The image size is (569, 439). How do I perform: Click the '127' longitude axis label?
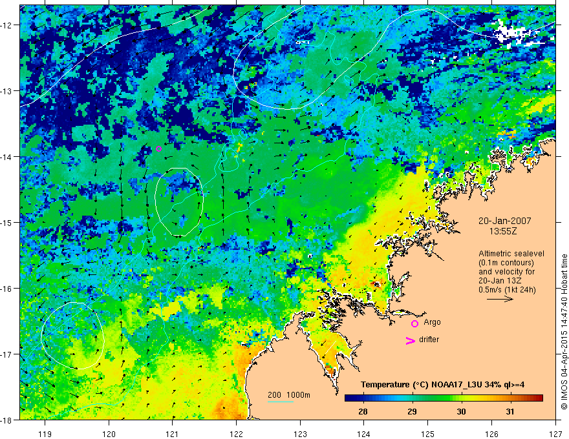[x=555, y=434]
